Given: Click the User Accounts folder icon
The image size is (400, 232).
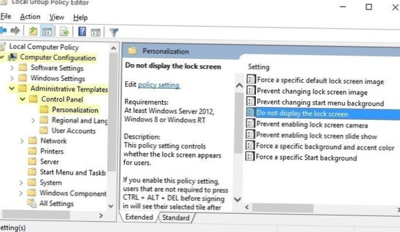Looking at the screenshot, I should tap(44, 130).
